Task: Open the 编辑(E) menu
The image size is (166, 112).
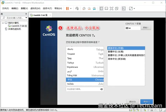Action: 15,8
